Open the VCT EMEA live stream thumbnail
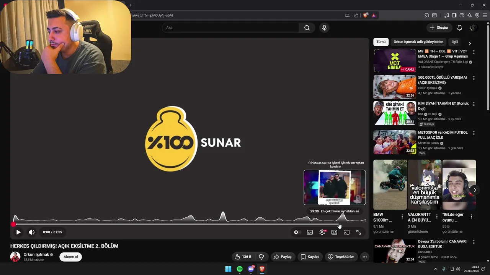The height and width of the screenshot is (275, 490). [x=395, y=61]
